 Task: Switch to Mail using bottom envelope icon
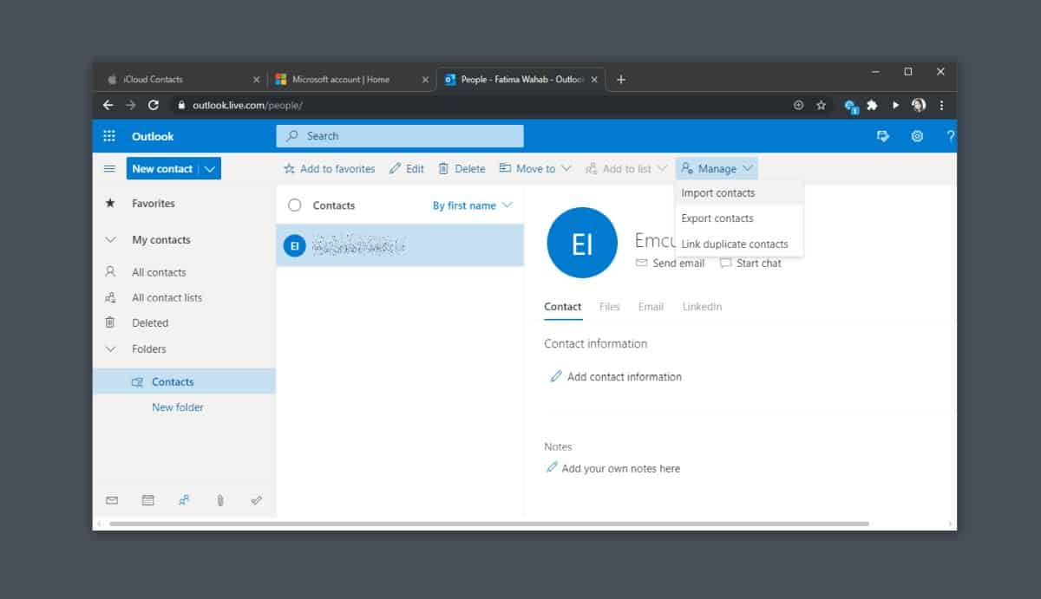(x=111, y=500)
